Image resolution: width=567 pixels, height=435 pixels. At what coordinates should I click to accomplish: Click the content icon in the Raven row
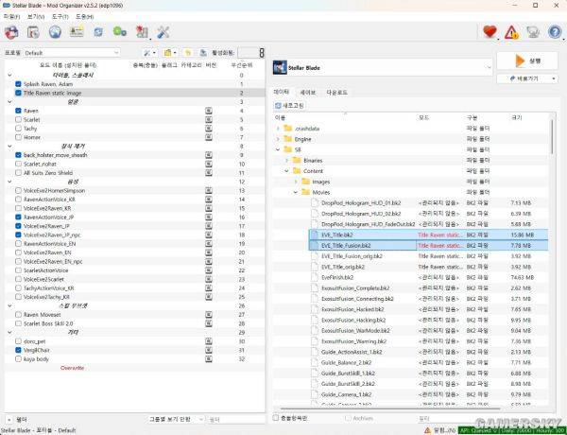click(209, 111)
